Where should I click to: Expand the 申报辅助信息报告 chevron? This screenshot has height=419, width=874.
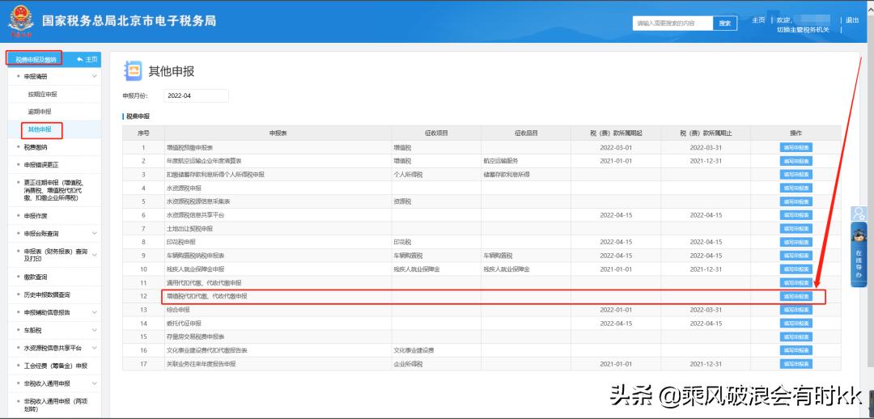coord(94,312)
